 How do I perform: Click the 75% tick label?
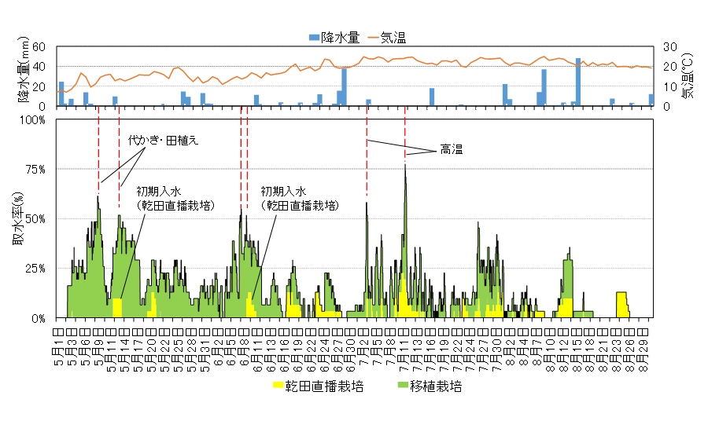pos(35,170)
